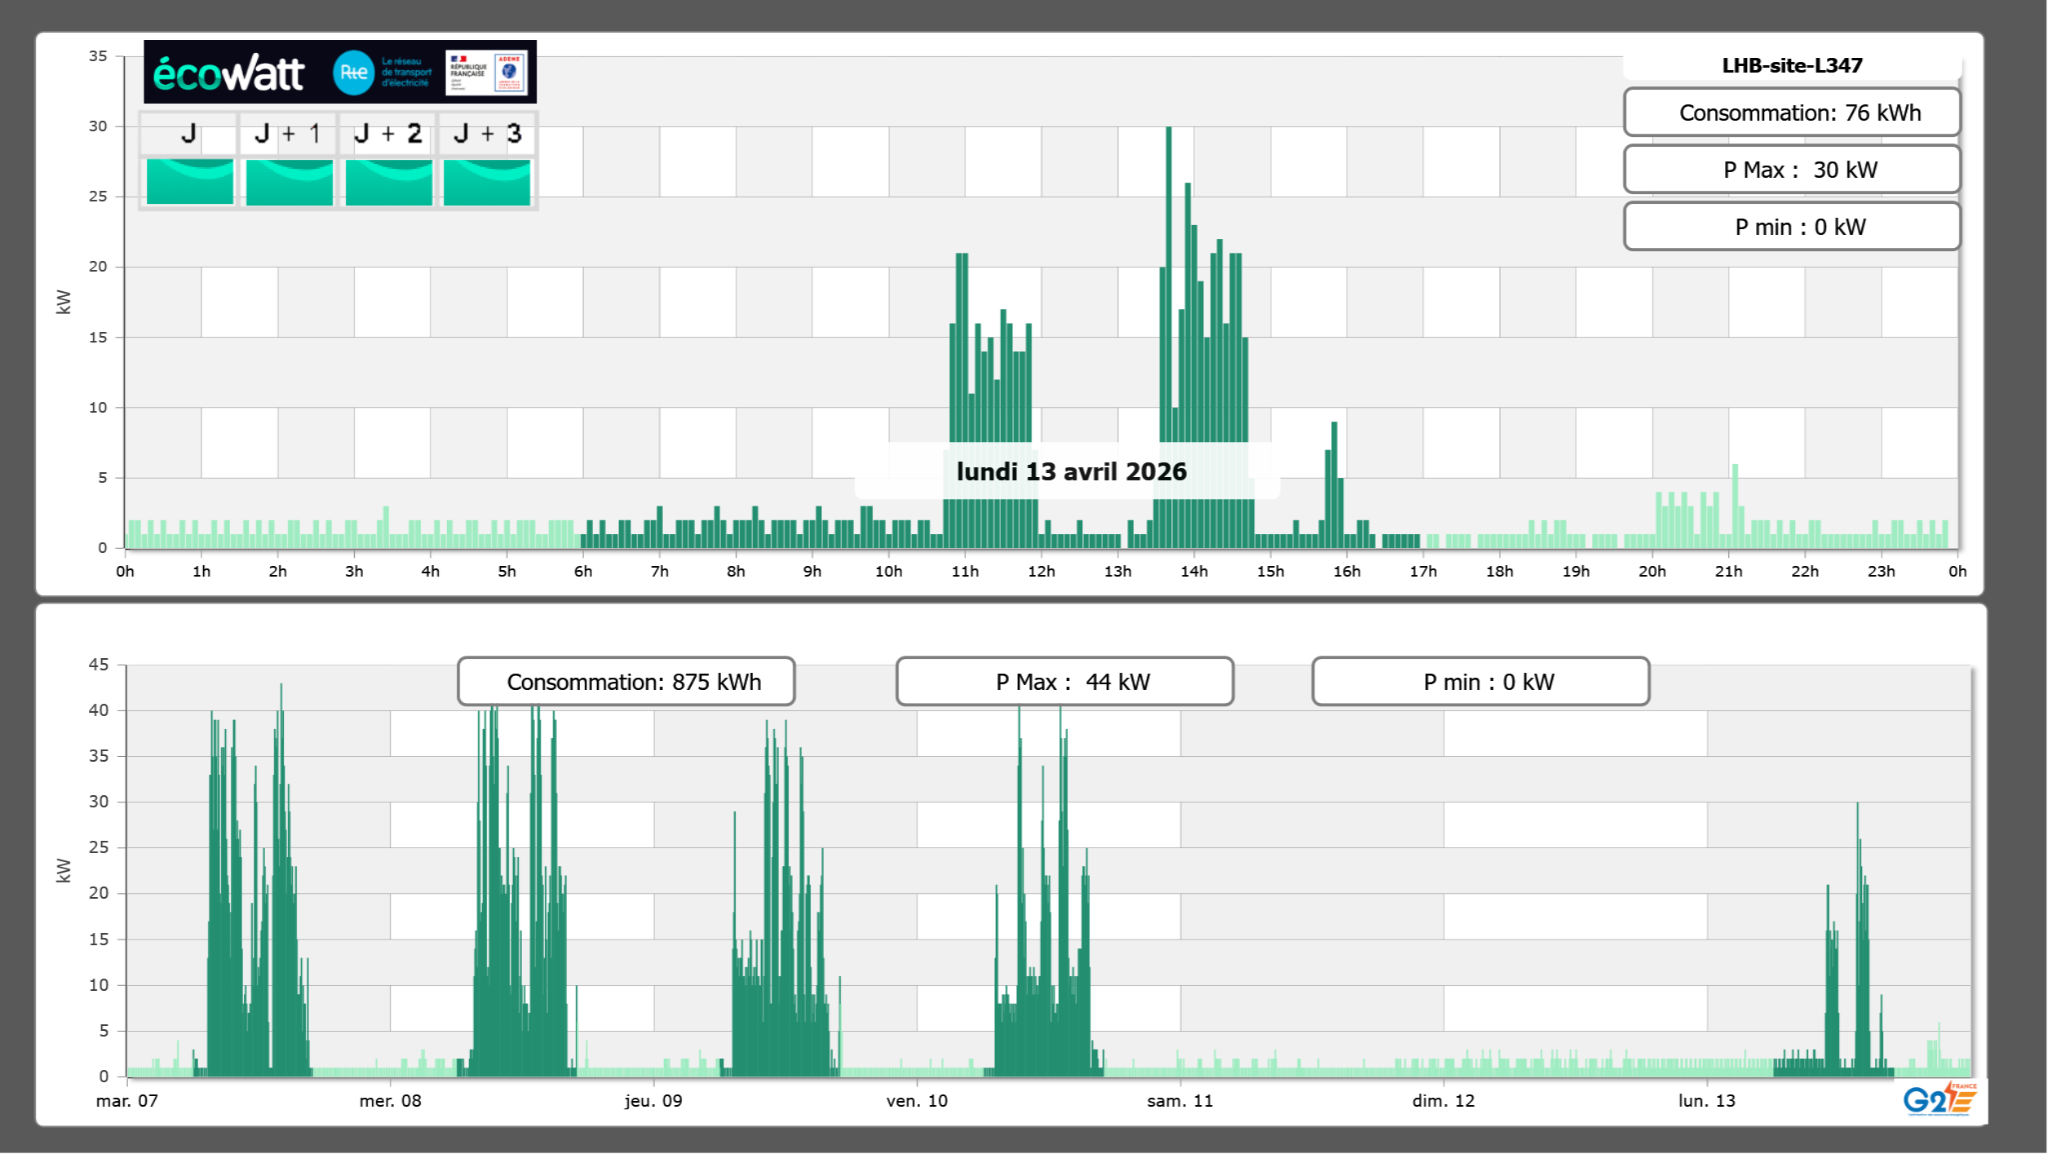The image size is (2048, 1154).
Task: Click the green signal icon under J
Action: [189, 181]
